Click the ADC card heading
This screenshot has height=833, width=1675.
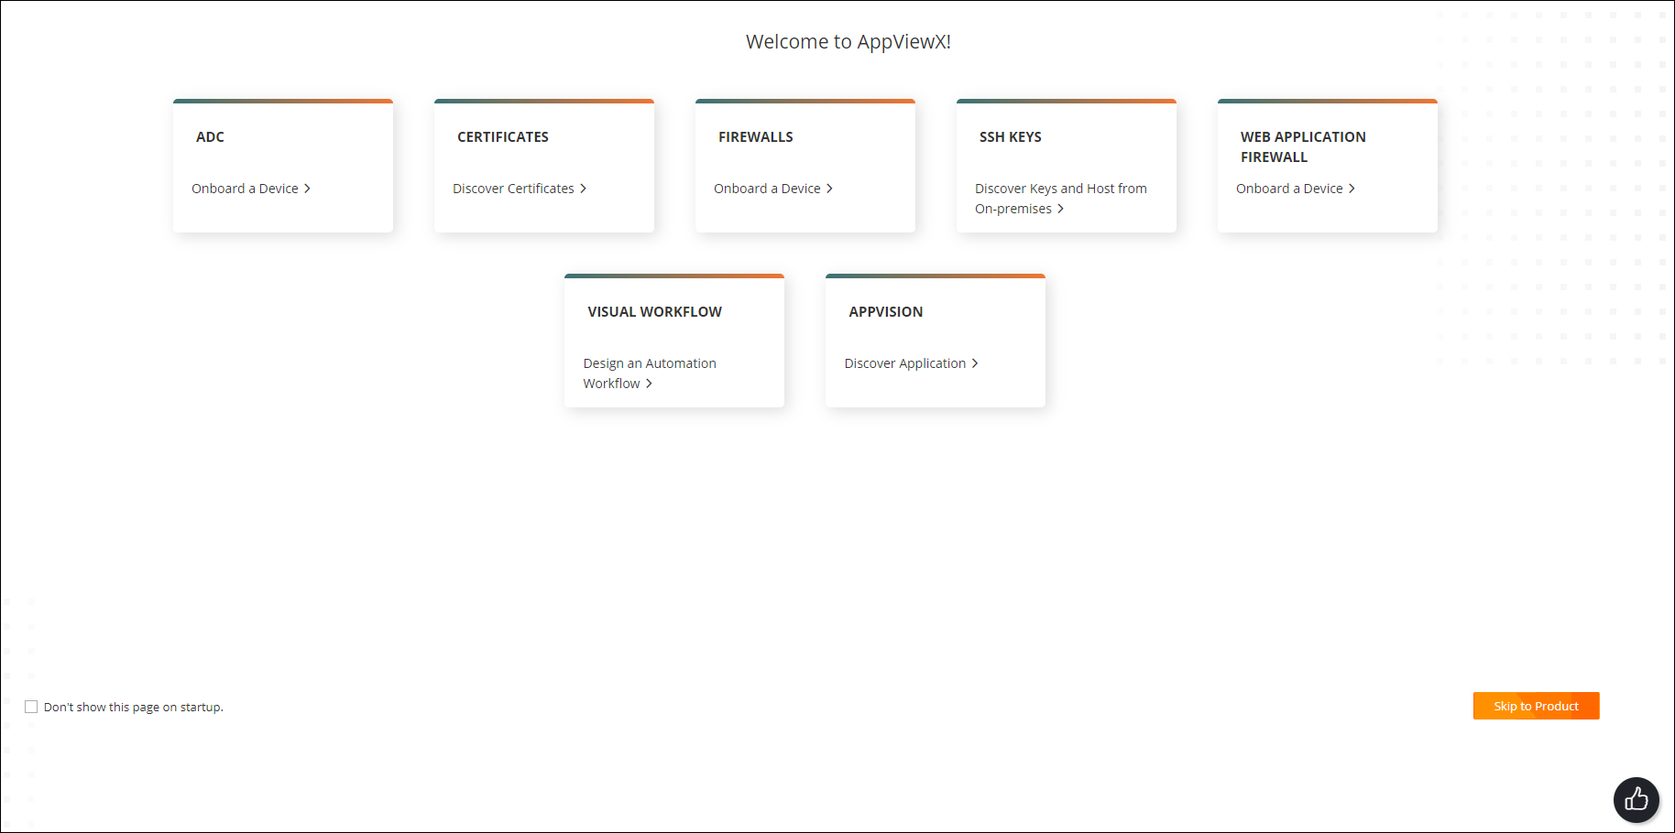pos(210,137)
